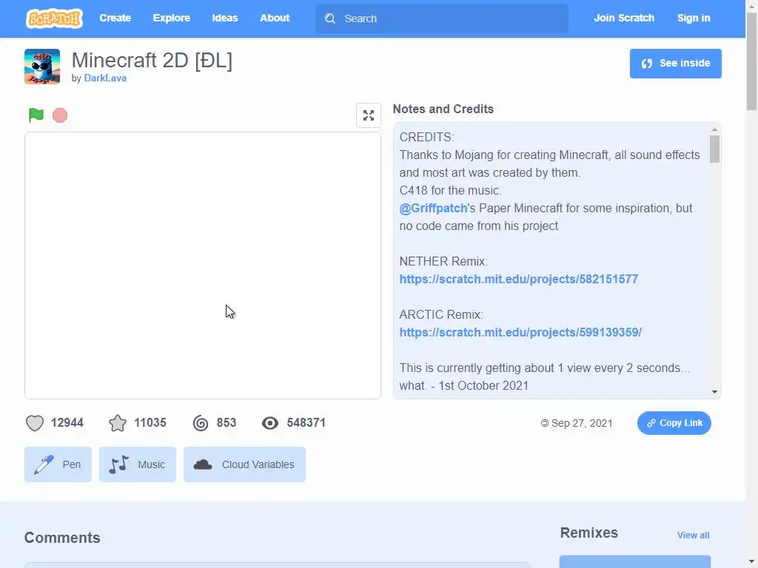Image resolution: width=758 pixels, height=568 pixels.
Task: Click the notes panel scrollbar thumb
Action: [x=714, y=149]
